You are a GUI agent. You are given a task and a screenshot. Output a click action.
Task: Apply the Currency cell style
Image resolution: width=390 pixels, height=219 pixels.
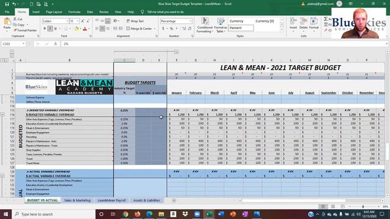(241, 21)
